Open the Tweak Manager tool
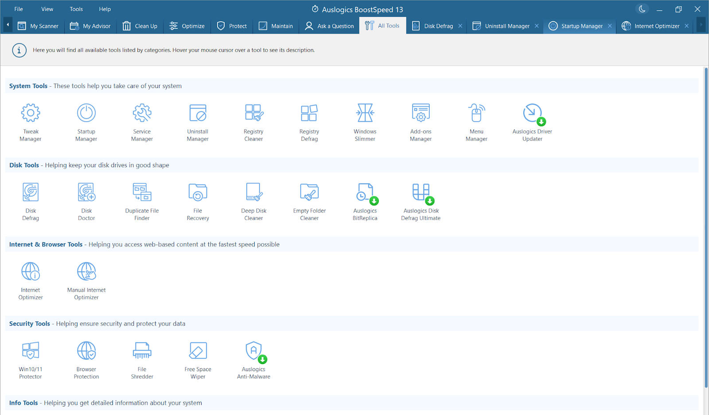Screen dimensions: 709x415 [x=31, y=123]
